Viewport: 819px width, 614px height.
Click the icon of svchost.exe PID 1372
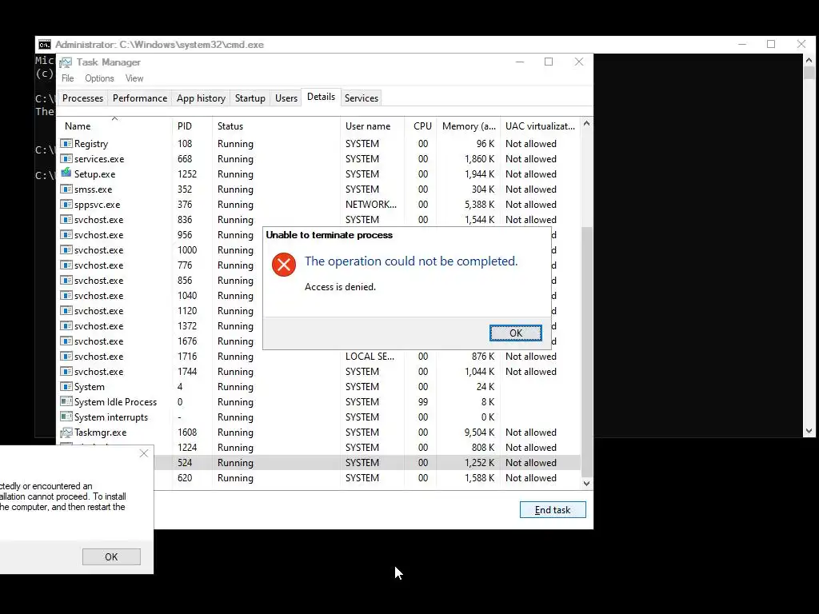click(66, 325)
